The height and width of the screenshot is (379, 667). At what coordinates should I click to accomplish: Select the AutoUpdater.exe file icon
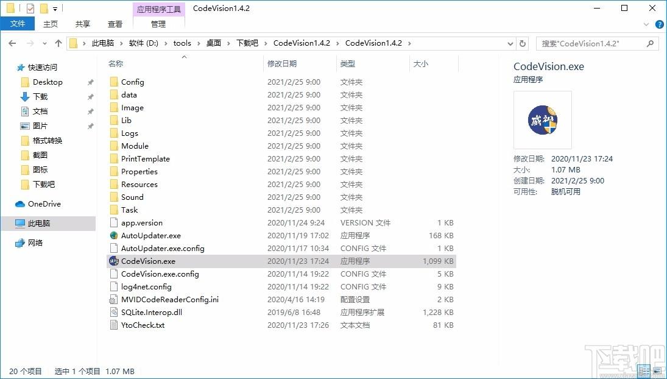[114, 235]
